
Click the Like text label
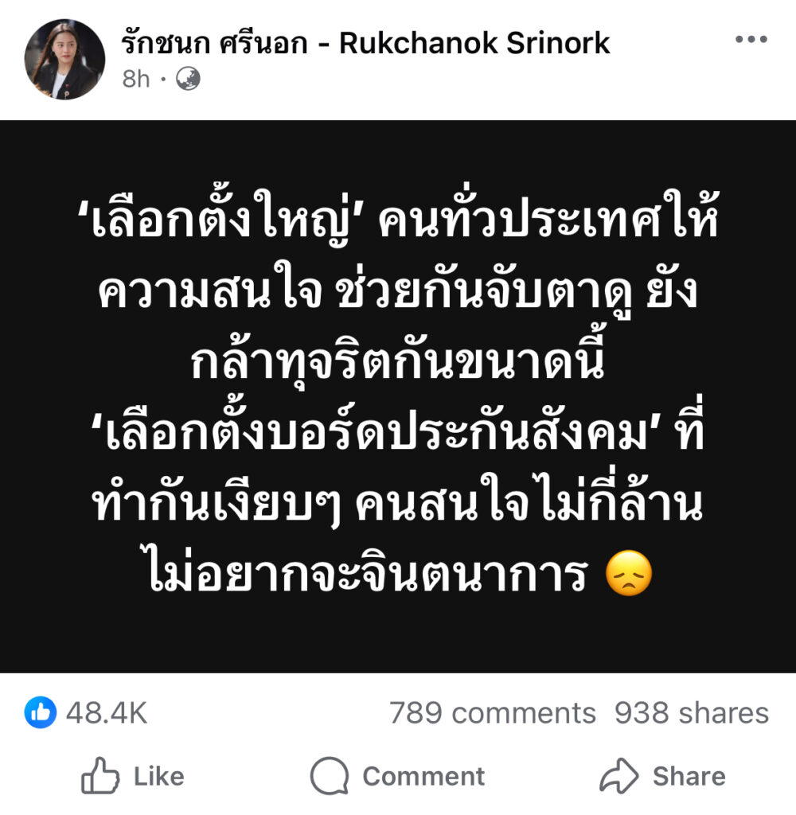[x=159, y=777]
